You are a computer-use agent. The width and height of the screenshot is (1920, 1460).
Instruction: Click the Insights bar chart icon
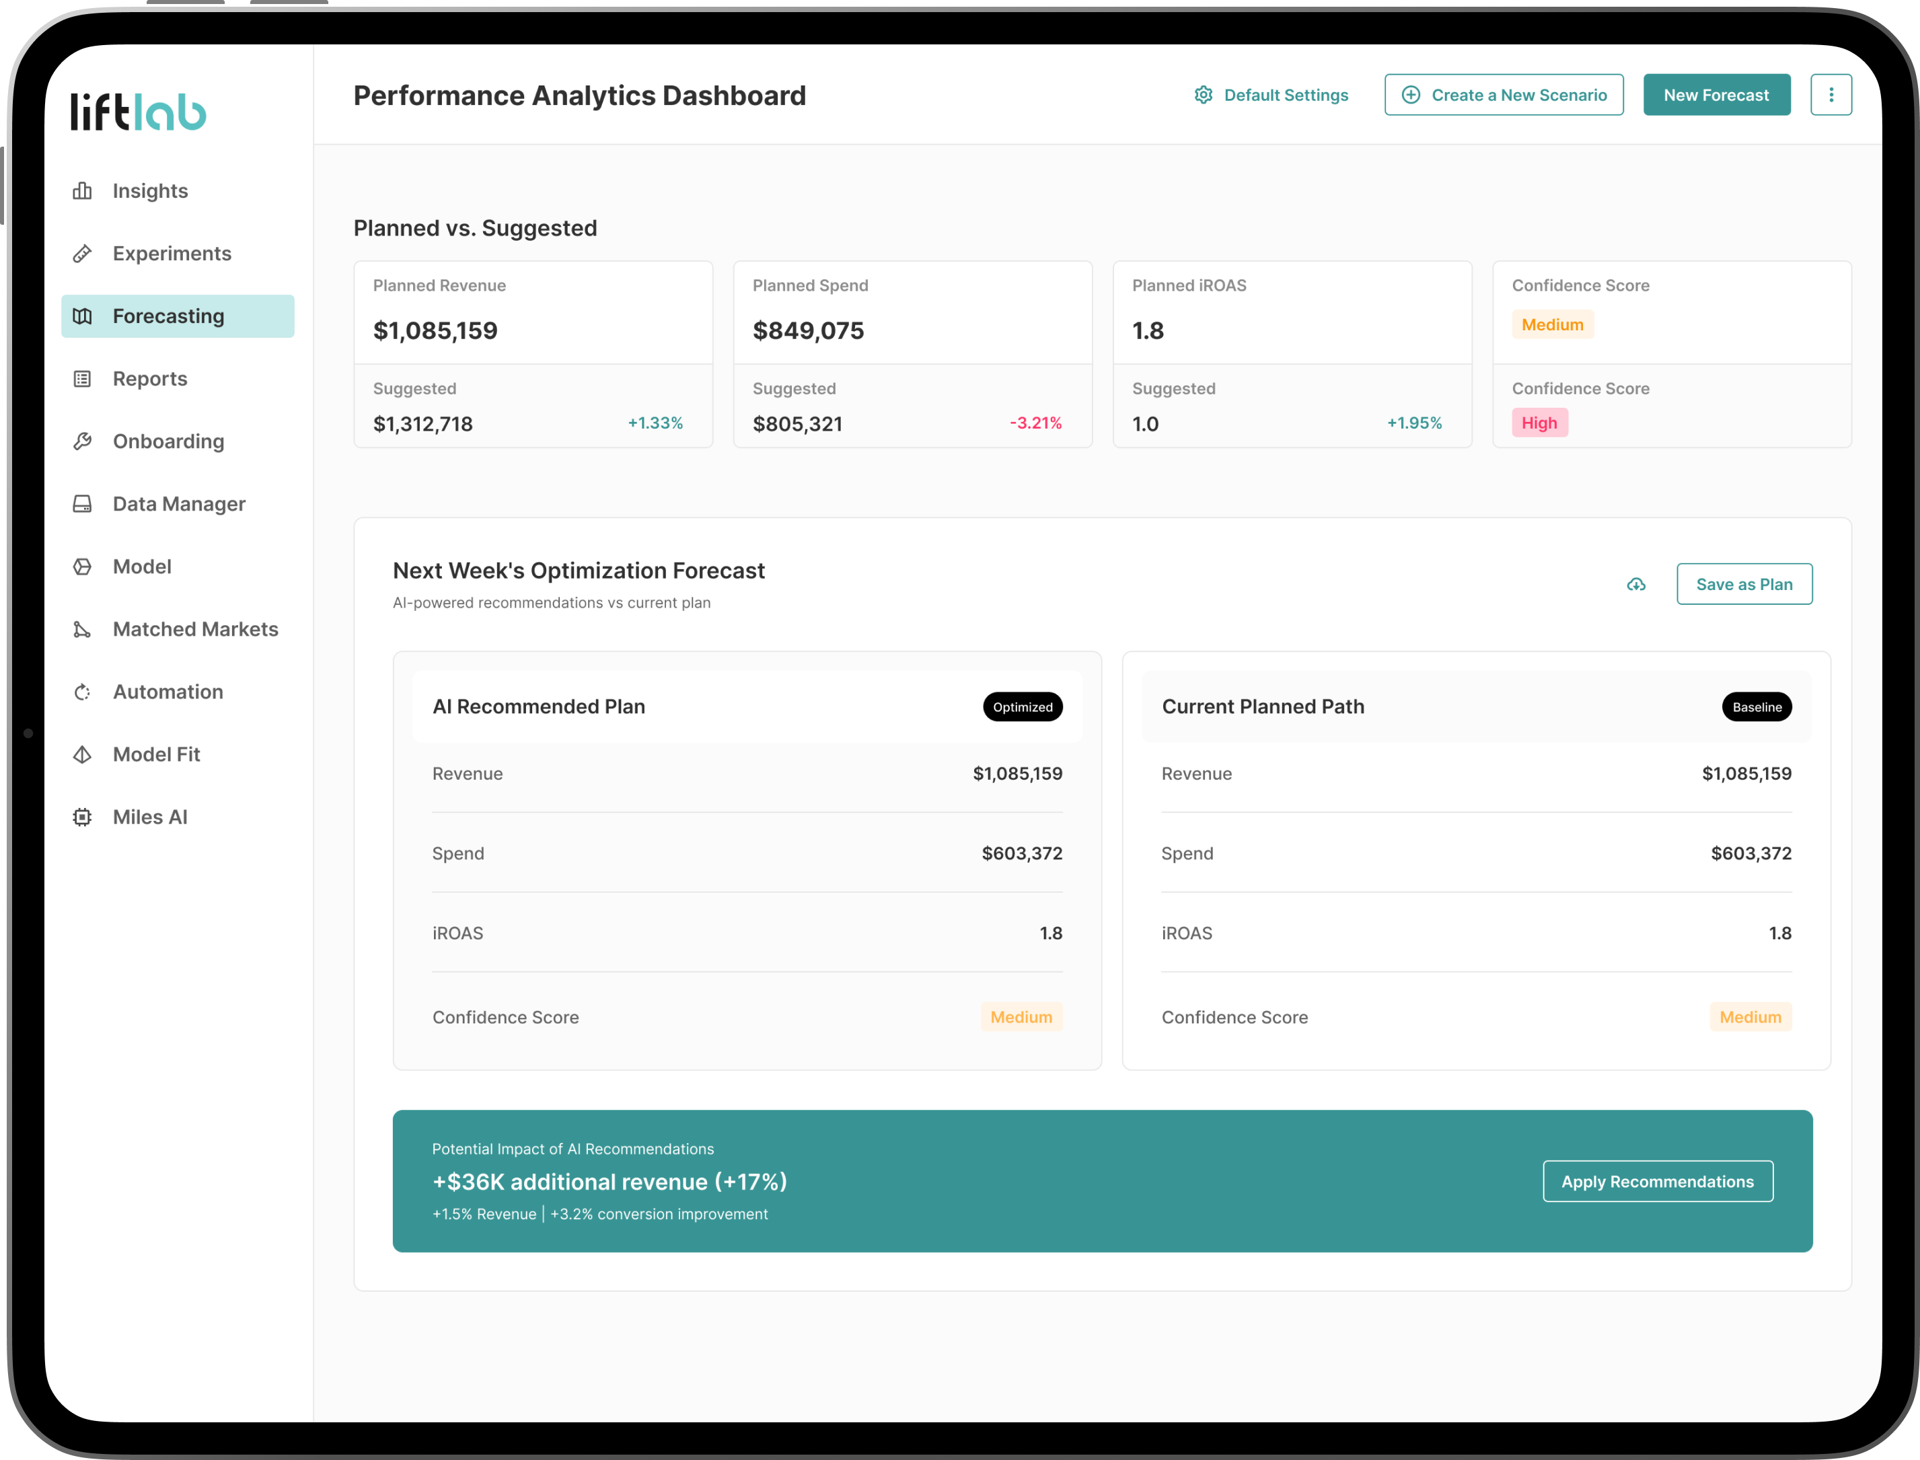pos(83,191)
